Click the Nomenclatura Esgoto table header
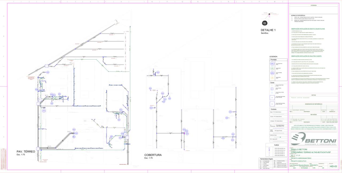The height and width of the screenshot is (173, 342). pyautogui.click(x=268, y=159)
